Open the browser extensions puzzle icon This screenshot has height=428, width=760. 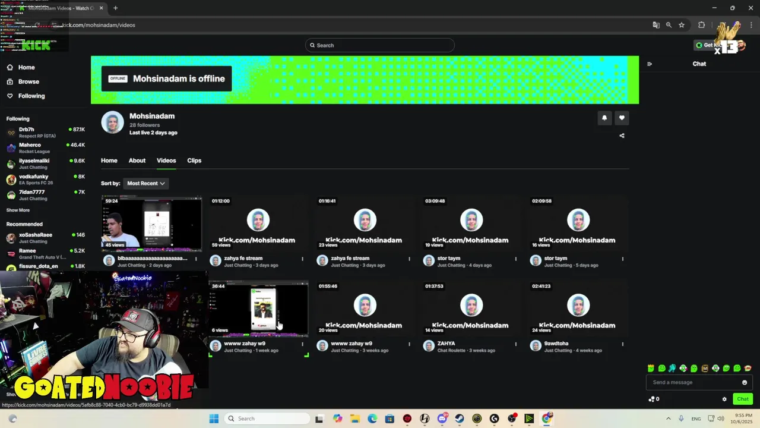[701, 25]
